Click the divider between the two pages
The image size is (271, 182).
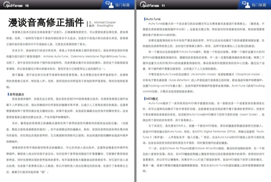135,91
